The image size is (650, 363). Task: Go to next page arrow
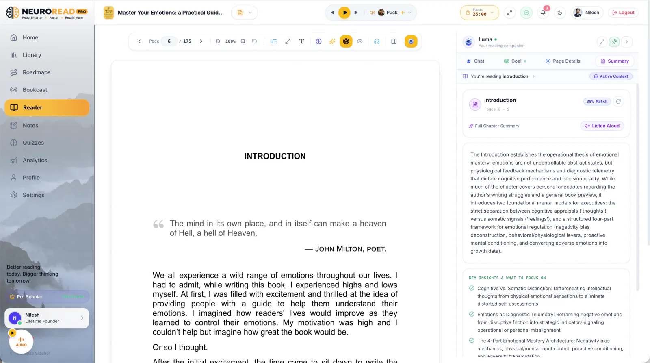[201, 41]
